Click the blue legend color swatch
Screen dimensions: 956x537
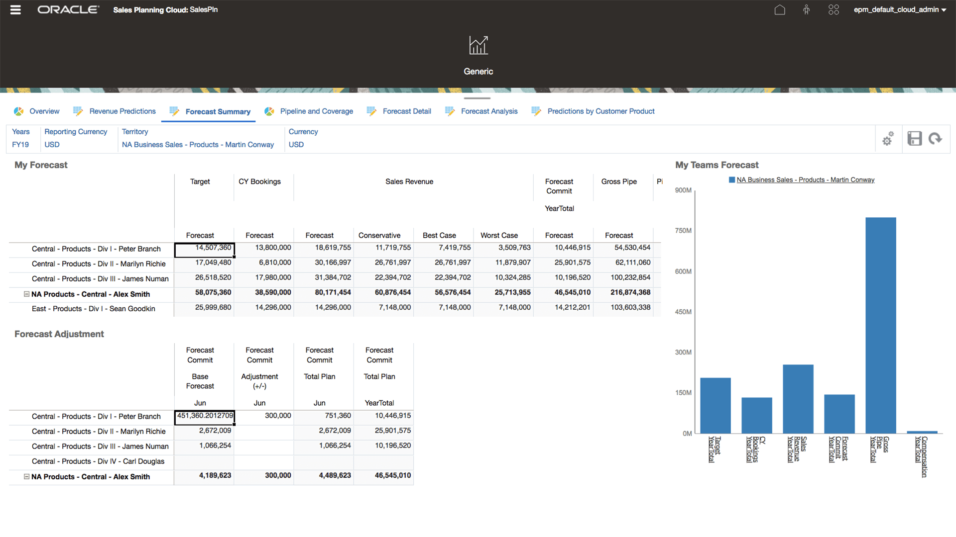coord(731,179)
